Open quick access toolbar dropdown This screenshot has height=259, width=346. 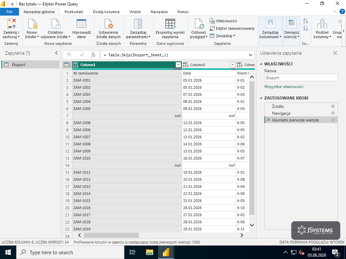(13, 4)
